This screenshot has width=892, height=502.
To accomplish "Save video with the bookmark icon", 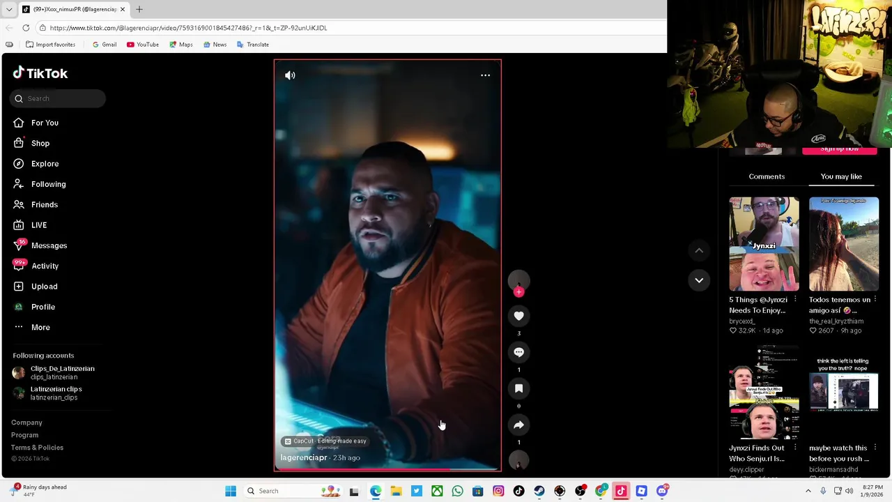I will click(518, 388).
